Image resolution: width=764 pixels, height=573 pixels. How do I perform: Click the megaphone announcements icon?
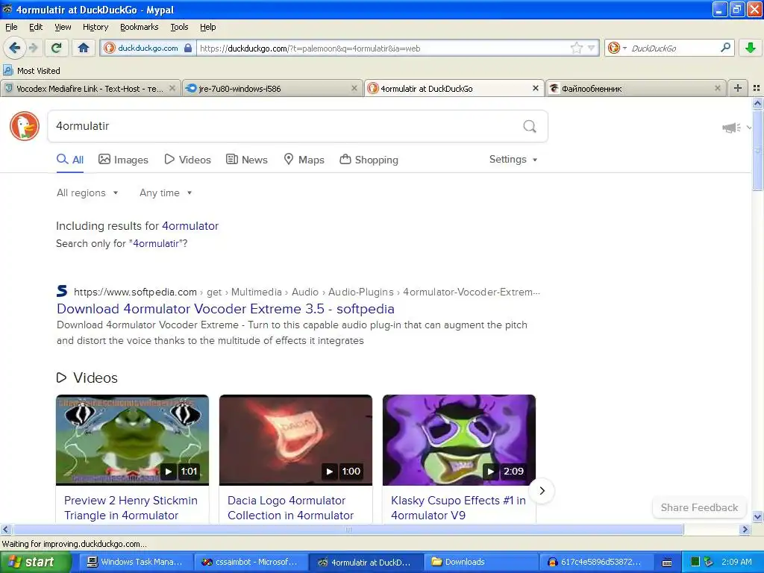click(x=731, y=128)
